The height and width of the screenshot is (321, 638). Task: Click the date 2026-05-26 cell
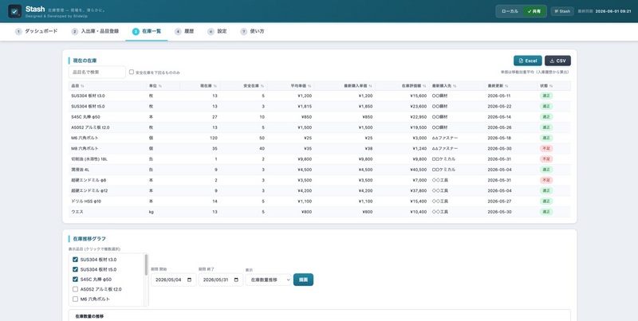(499, 127)
